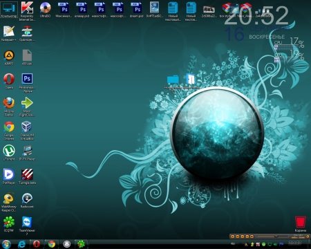Viewport: 311px width, 249px height.
Task: Open the ICQ desktop shortcut
Action: [x=9, y=224]
